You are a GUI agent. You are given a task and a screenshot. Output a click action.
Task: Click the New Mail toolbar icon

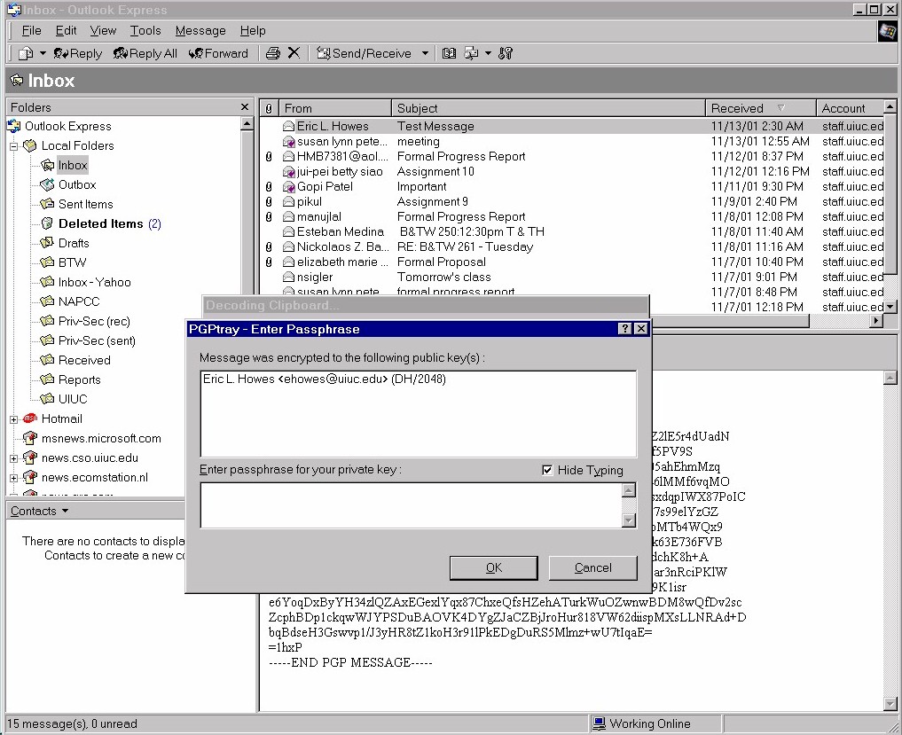[x=26, y=53]
